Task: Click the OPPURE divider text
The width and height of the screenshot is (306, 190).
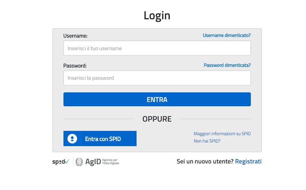Action: point(157,119)
